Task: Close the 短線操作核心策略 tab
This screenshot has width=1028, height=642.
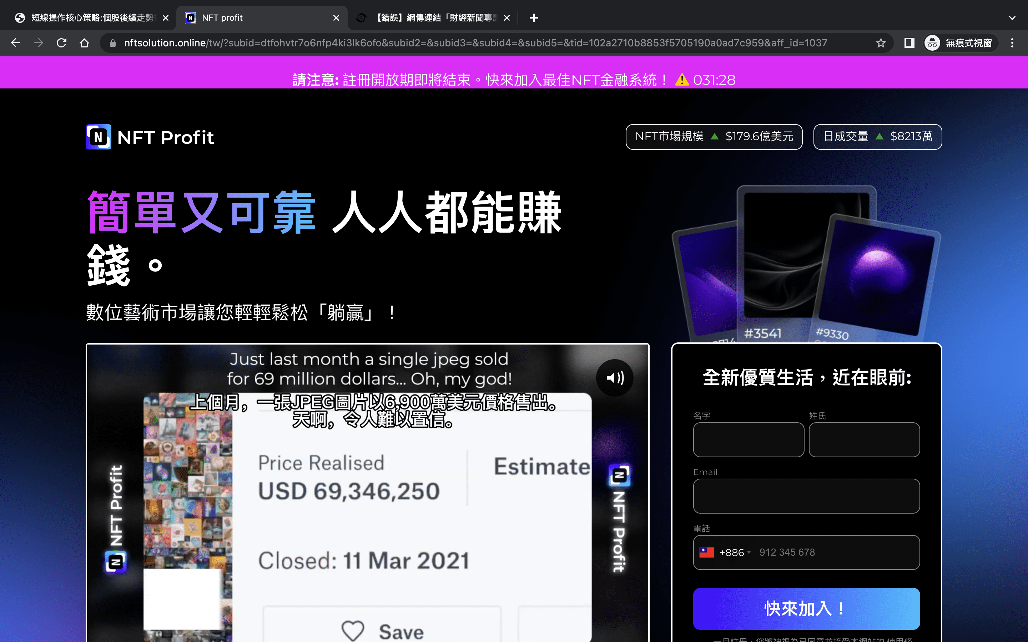Action: (x=166, y=18)
